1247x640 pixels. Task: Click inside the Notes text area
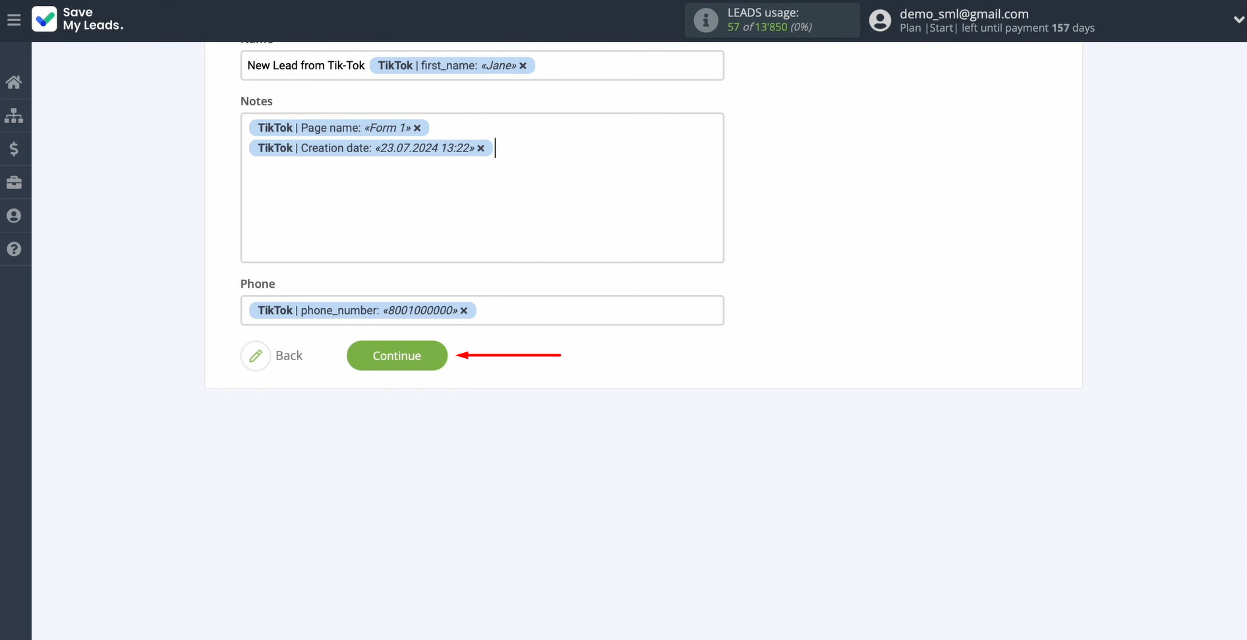[x=482, y=211]
